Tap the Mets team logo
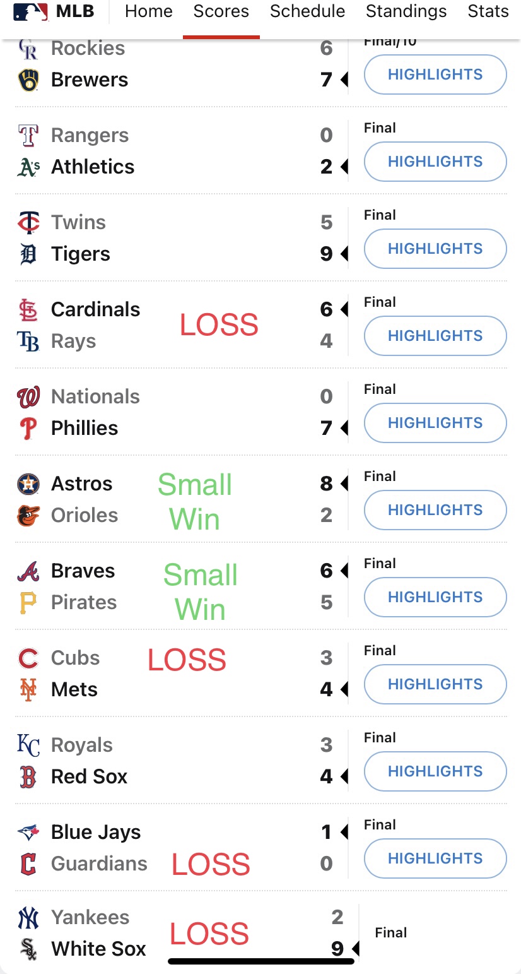The height and width of the screenshot is (974, 521). point(28,690)
